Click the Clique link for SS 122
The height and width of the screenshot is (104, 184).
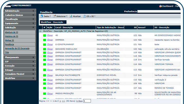pos(50,40)
